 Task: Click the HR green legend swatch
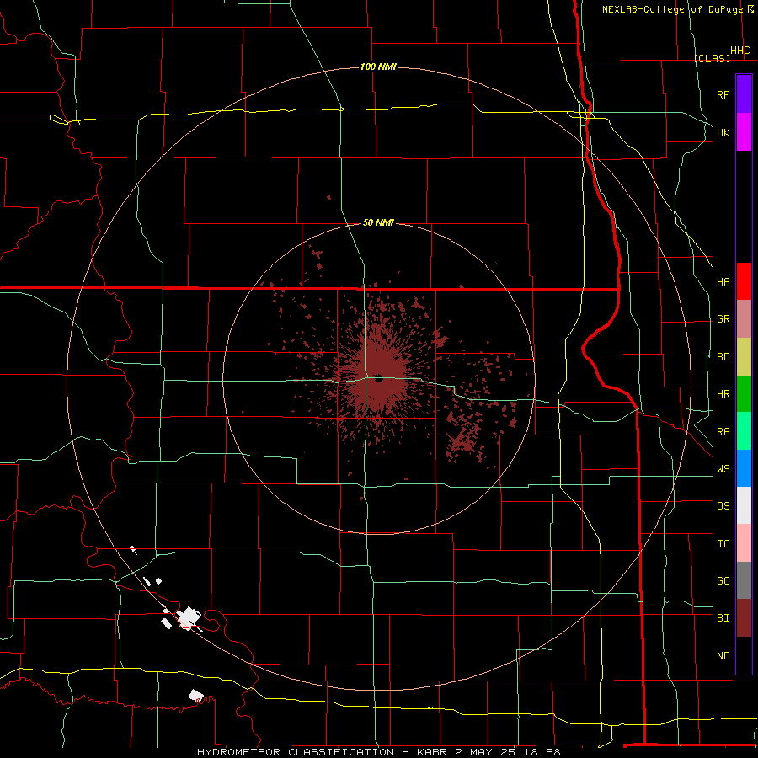(x=744, y=394)
